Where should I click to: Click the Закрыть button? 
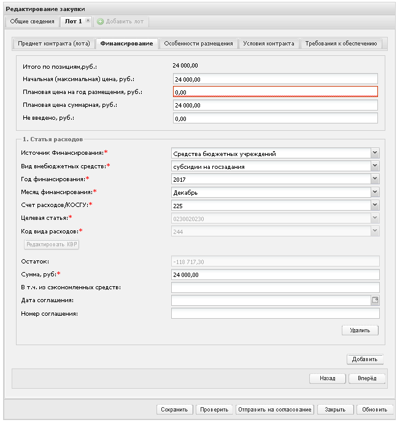[x=335, y=410]
